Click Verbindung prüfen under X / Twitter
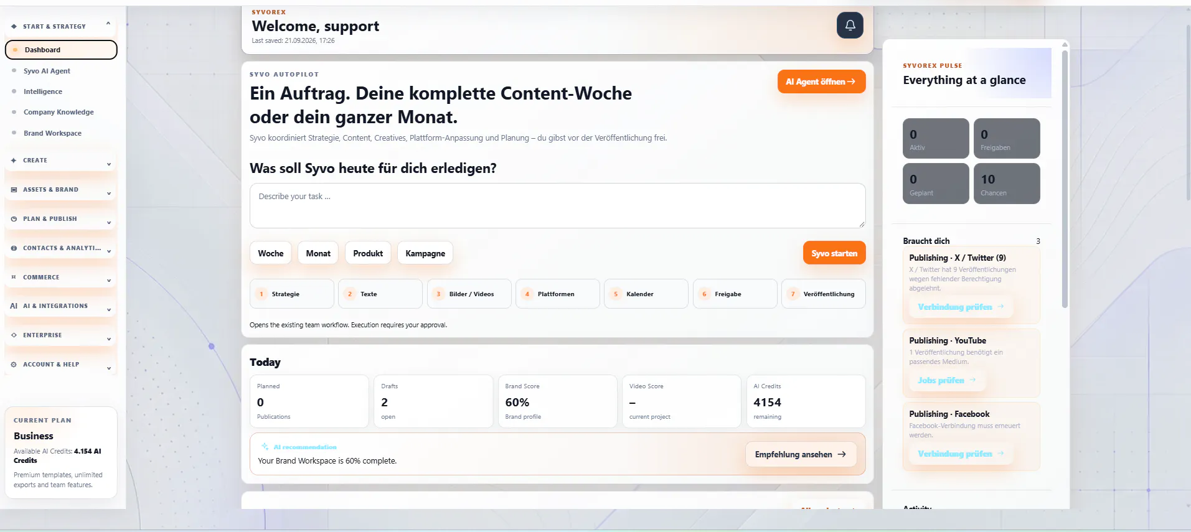This screenshot has height=532, width=1191. [x=961, y=307]
